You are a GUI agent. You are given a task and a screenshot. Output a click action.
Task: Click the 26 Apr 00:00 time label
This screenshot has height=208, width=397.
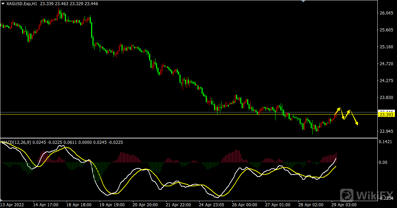[244, 205]
